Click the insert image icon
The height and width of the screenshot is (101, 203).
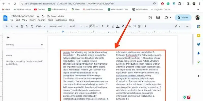pyautogui.click(x=139, y=26)
